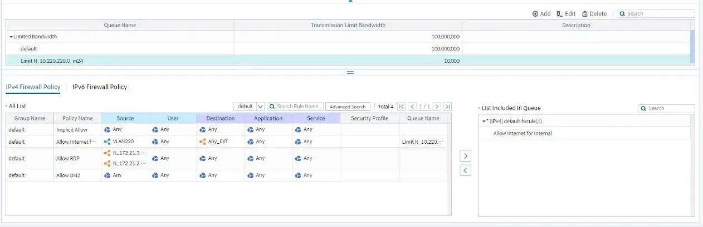Image resolution: width=703 pixels, height=227 pixels.
Task: Click the Any_EXT destination object icon
Action: 202,142
